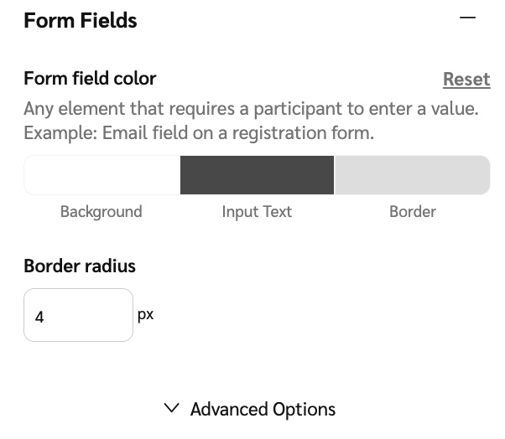This screenshot has height=439, width=505.
Task: Select the light gray Border color swatch
Action: tap(412, 175)
